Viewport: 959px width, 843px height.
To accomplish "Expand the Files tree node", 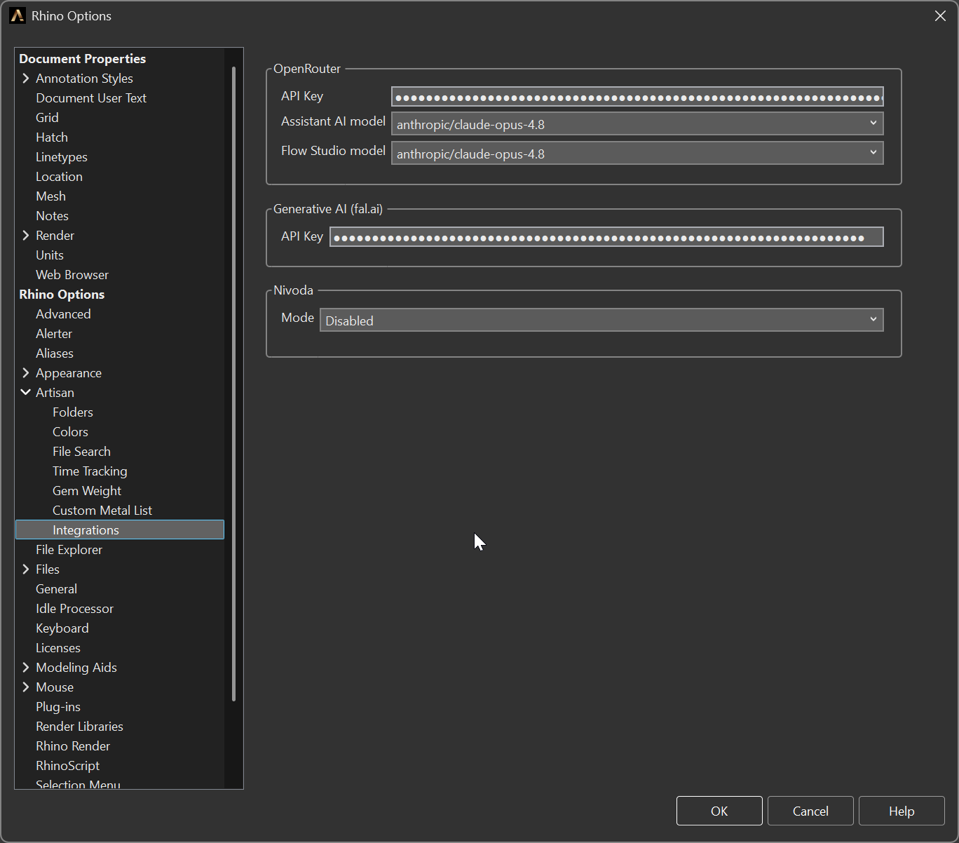I will coord(26,569).
